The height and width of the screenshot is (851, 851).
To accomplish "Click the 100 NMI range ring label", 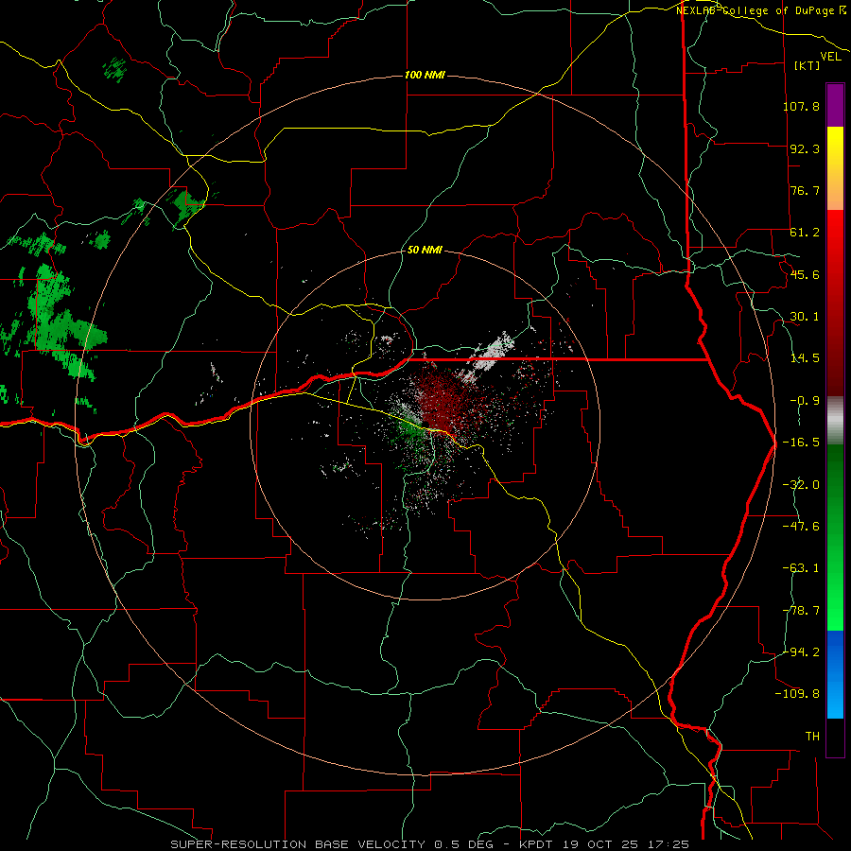I will 425,75.
